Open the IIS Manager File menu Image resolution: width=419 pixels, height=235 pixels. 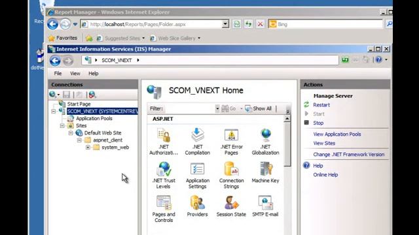(58, 73)
